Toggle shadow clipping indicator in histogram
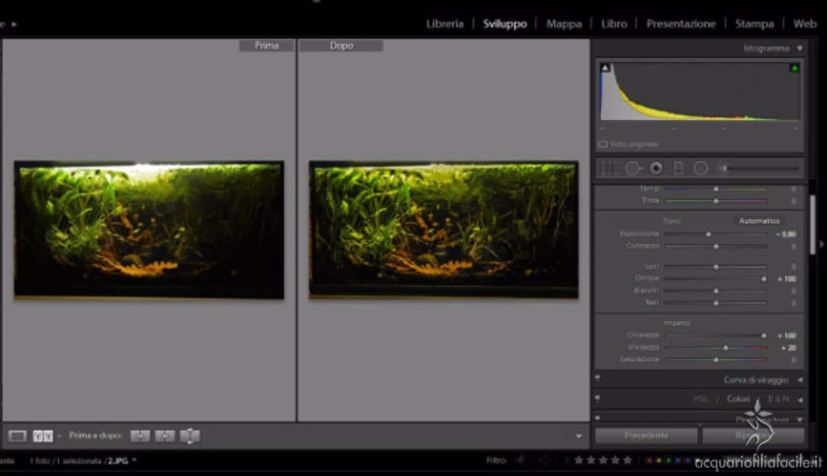Viewport: 827px width, 476px height. pos(605,68)
